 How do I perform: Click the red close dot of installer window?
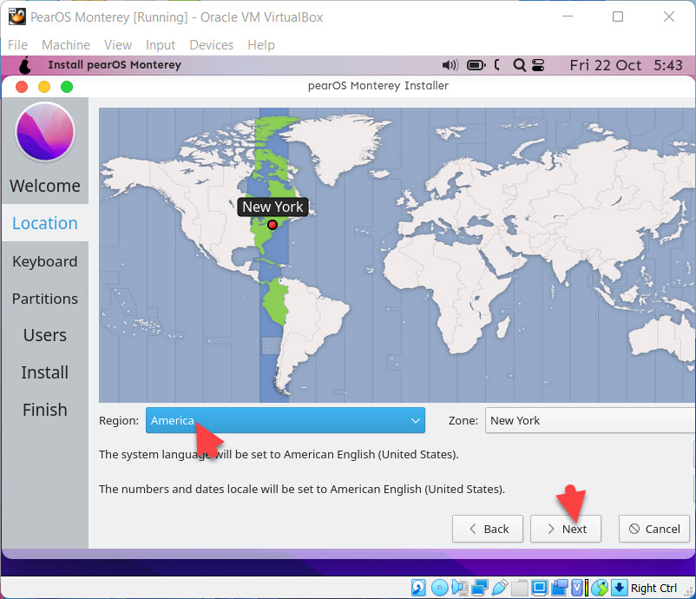click(22, 87)
